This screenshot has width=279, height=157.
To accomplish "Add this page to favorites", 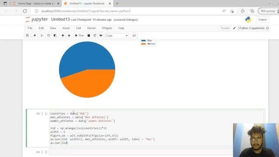I will tap(232, 11).
